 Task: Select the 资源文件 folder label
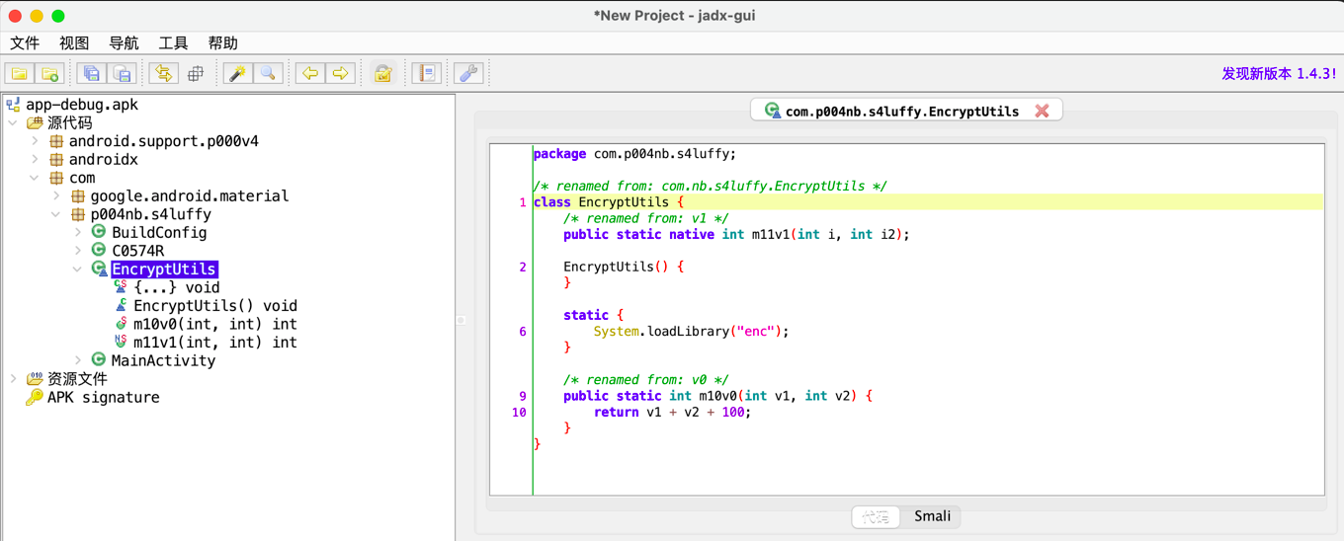(x=77, y=379)
